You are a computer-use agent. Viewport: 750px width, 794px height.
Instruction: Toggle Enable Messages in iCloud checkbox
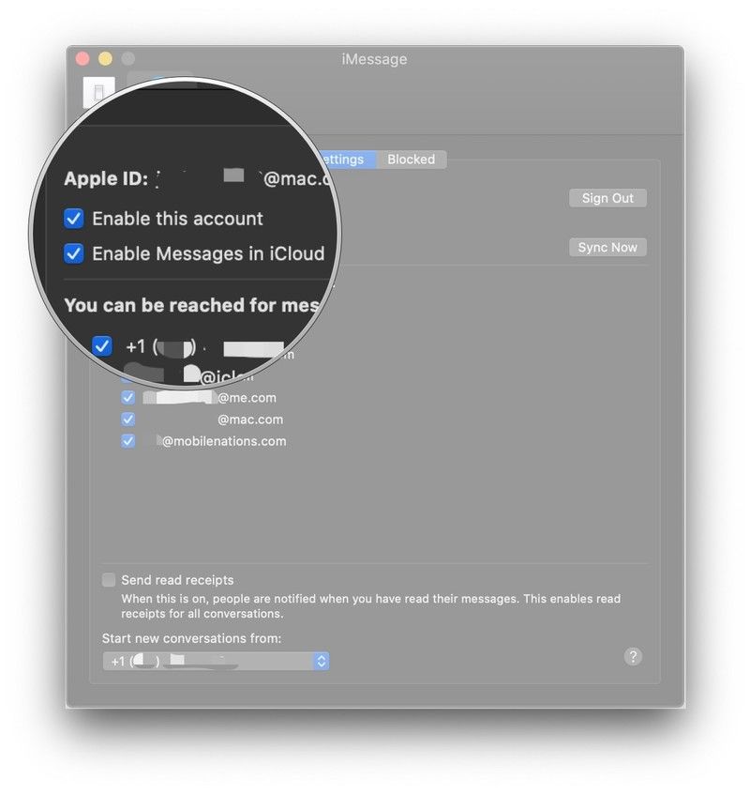coord(74,253)
